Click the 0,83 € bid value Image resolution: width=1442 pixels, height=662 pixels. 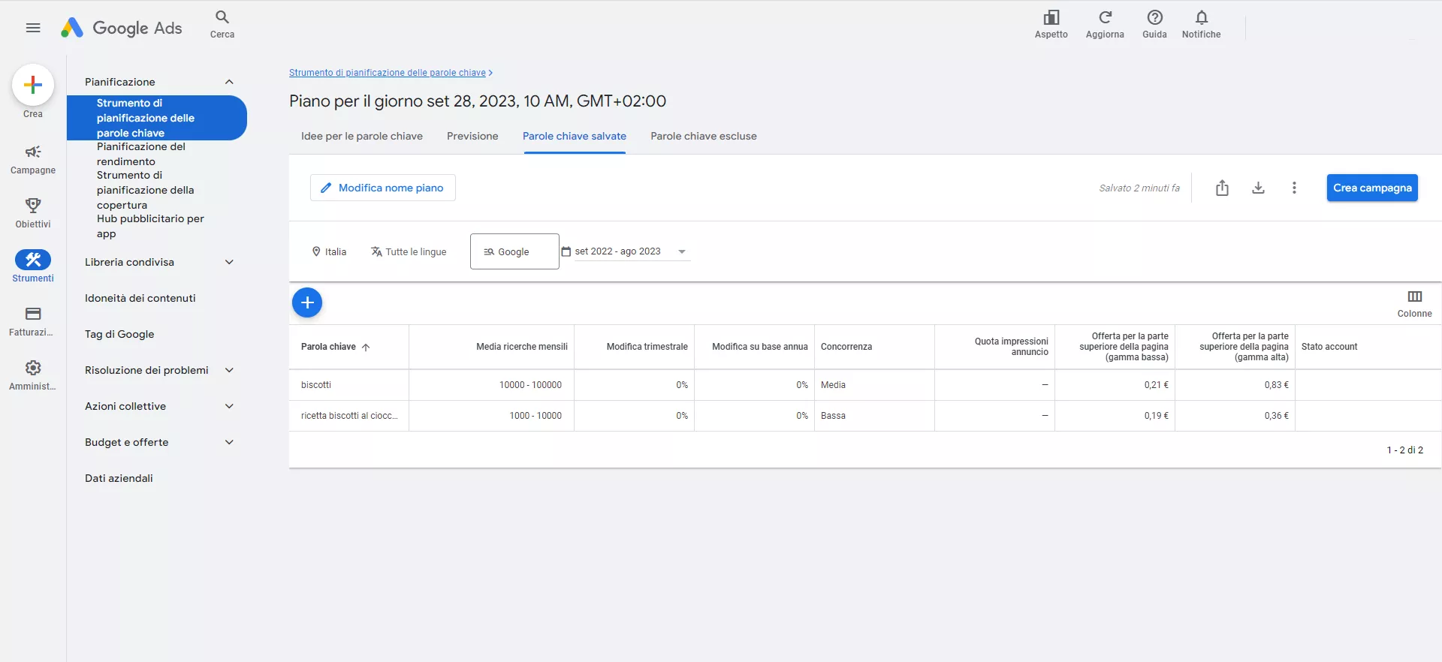point(1276,385)
